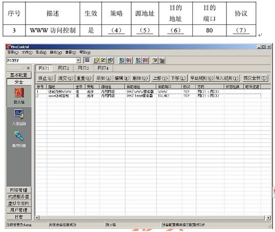Click the 提交全部(T) button
This screenshot has width=275, height=232.
tap(255, 78)
